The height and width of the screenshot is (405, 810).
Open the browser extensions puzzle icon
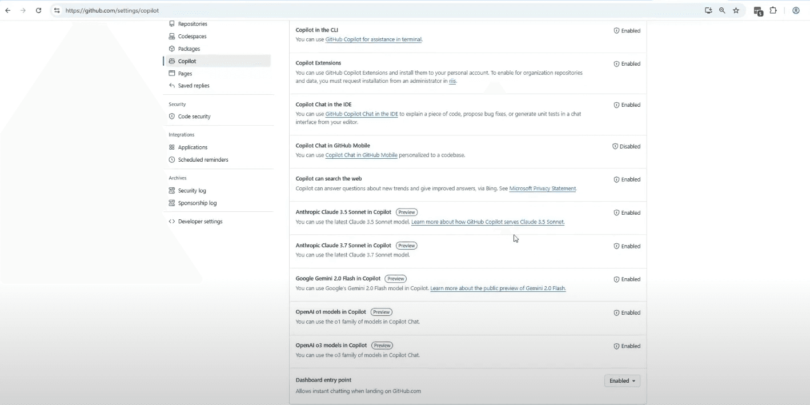773,10
